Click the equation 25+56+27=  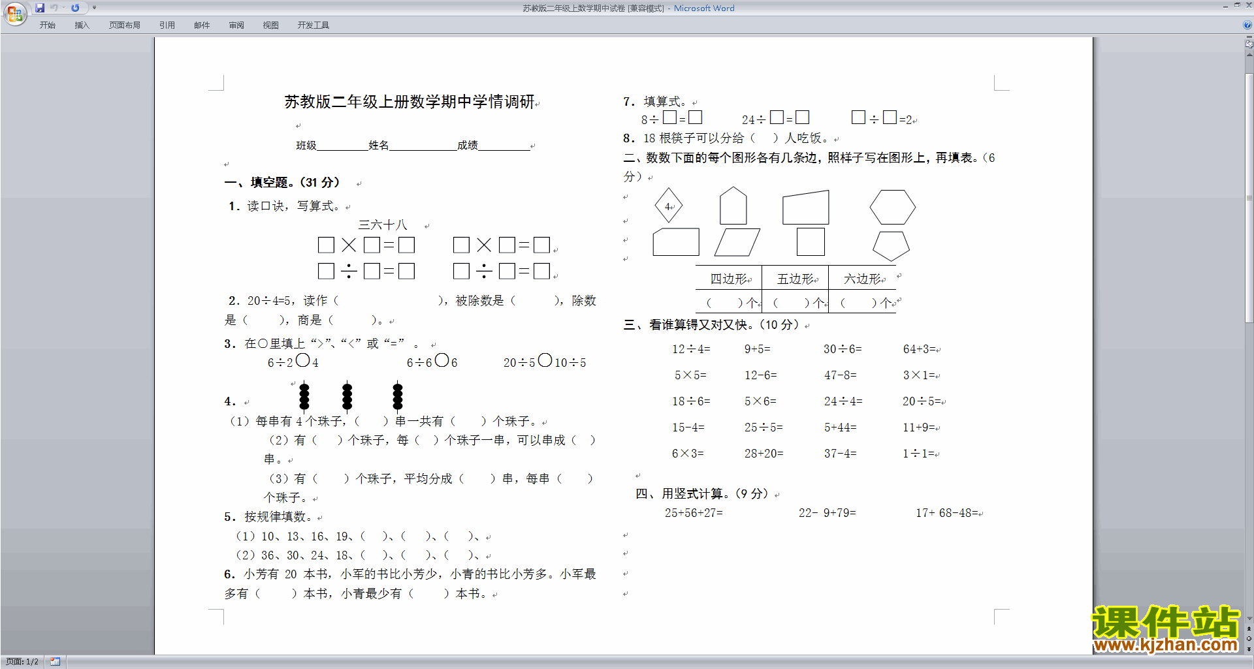point(694,513)
